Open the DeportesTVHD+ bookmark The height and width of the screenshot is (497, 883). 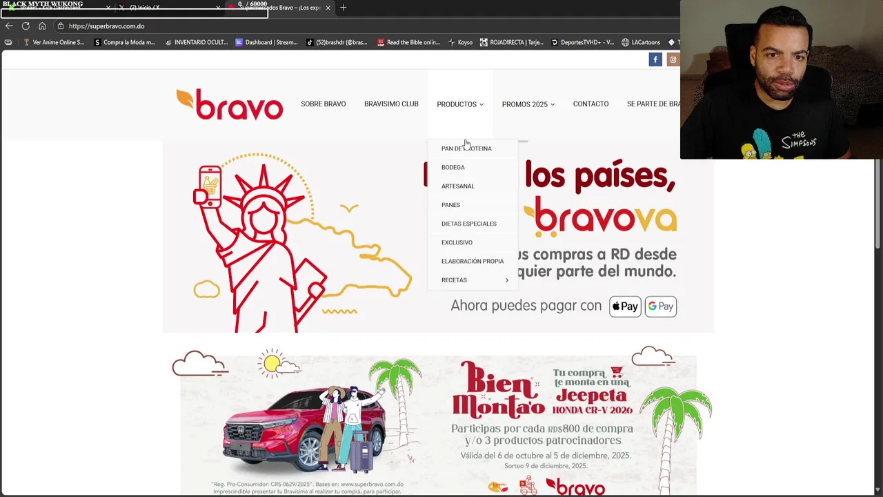tap(582, 42)
